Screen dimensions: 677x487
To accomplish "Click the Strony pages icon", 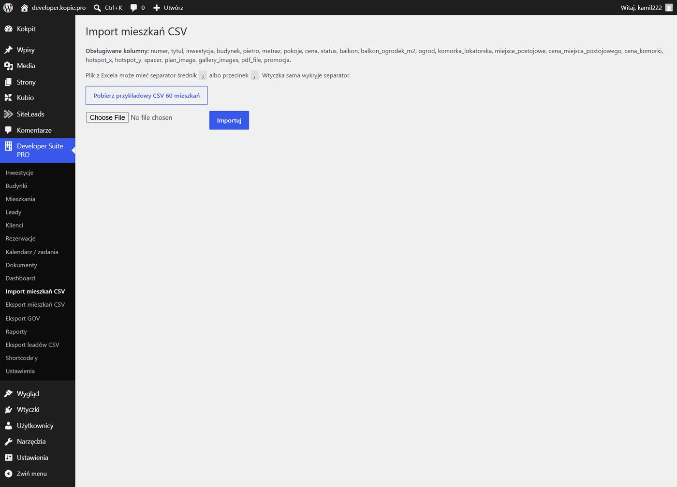I will 8,82.
